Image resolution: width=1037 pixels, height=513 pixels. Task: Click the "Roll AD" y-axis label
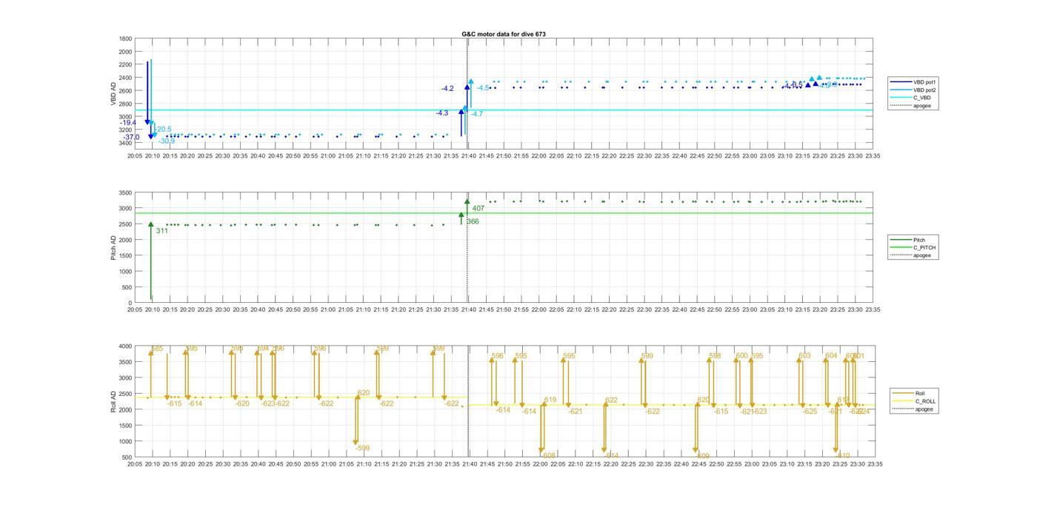(114, 401)
